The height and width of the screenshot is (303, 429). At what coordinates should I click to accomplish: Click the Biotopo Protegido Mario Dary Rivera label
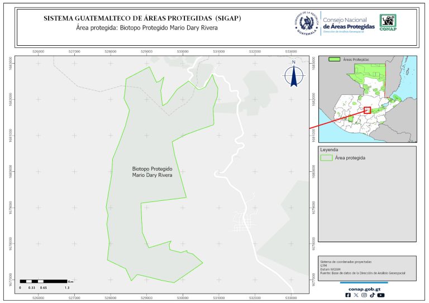point(152,171)
